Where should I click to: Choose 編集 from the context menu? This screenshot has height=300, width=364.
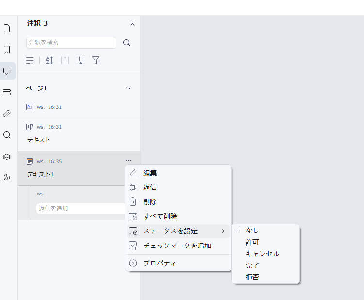click(178, 173)
